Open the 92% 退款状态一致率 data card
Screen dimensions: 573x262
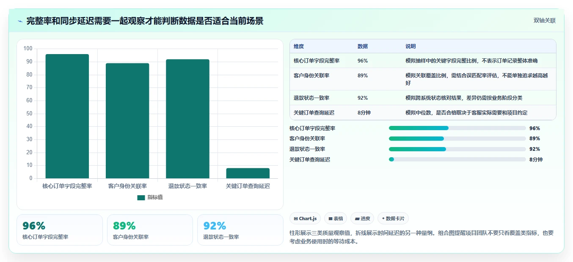[x=240, y=230]
